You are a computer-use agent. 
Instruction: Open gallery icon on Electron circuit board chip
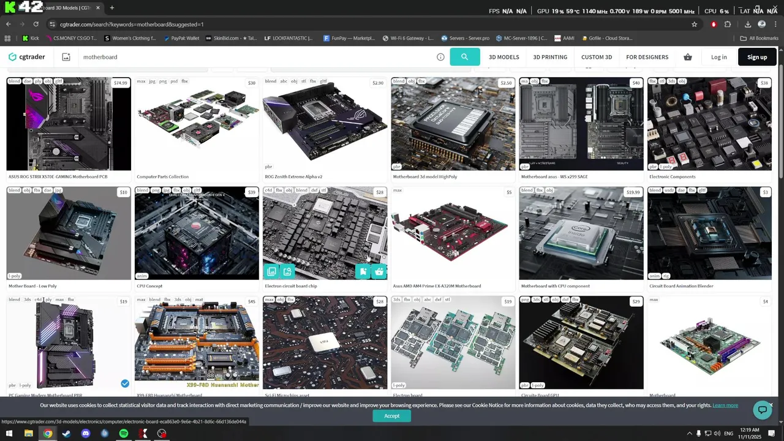pyautogui.click(x=271, y=271)
